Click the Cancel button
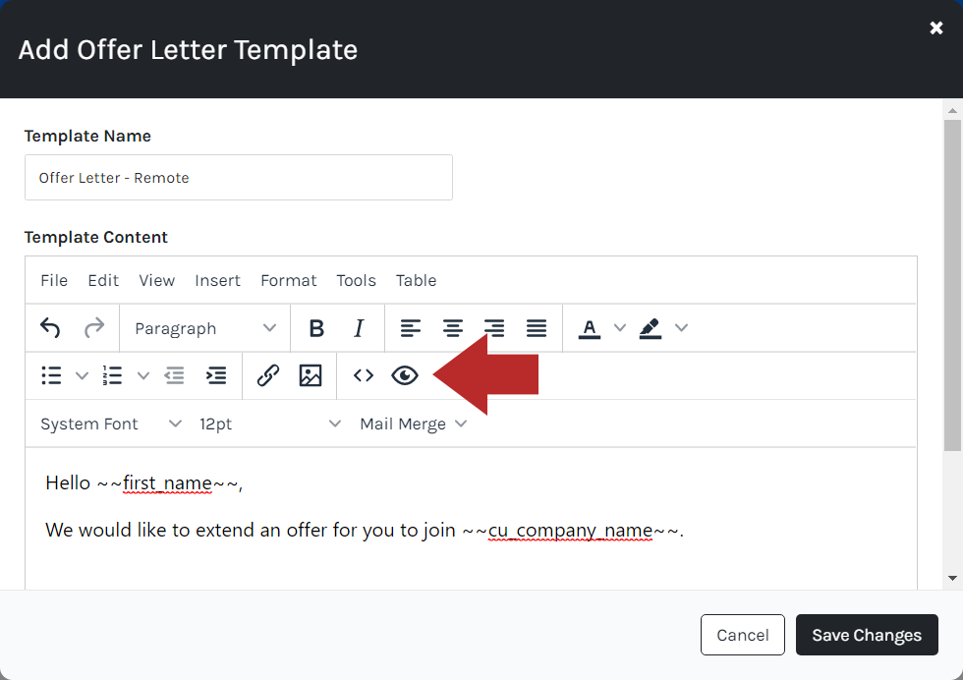 743,635
